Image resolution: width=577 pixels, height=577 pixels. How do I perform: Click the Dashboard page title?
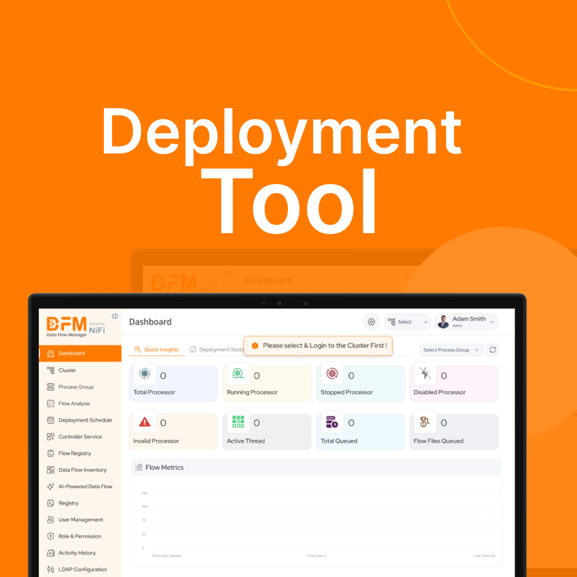150,322
